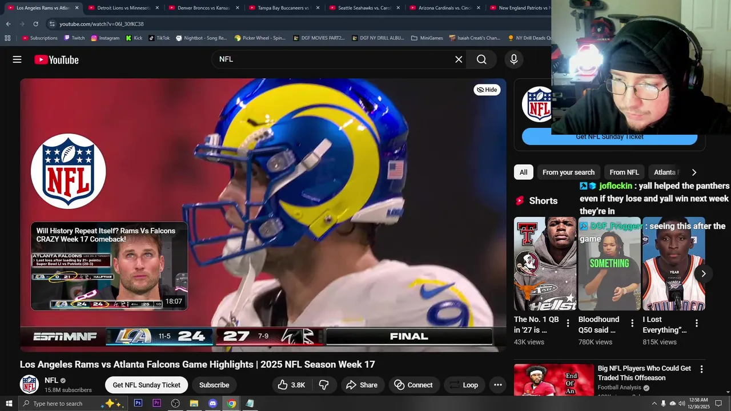Reload the page
Screen dimensions: 731x411
pos(35,24)
